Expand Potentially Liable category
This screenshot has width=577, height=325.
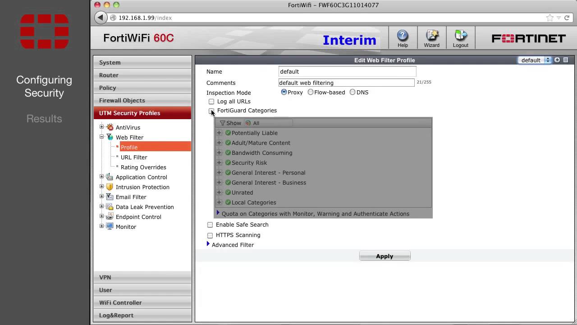[219, 133]
